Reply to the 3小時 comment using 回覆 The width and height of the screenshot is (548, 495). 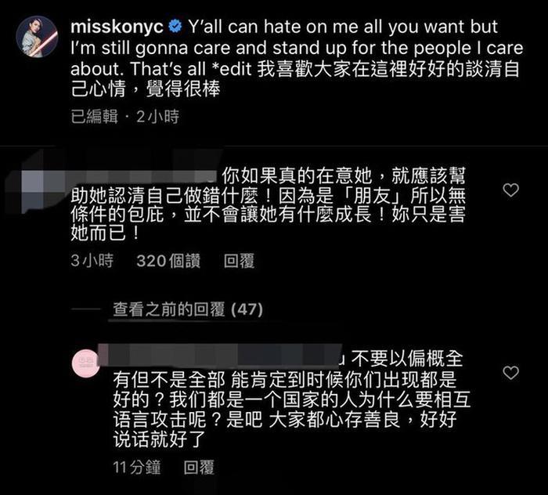[239, 261]
